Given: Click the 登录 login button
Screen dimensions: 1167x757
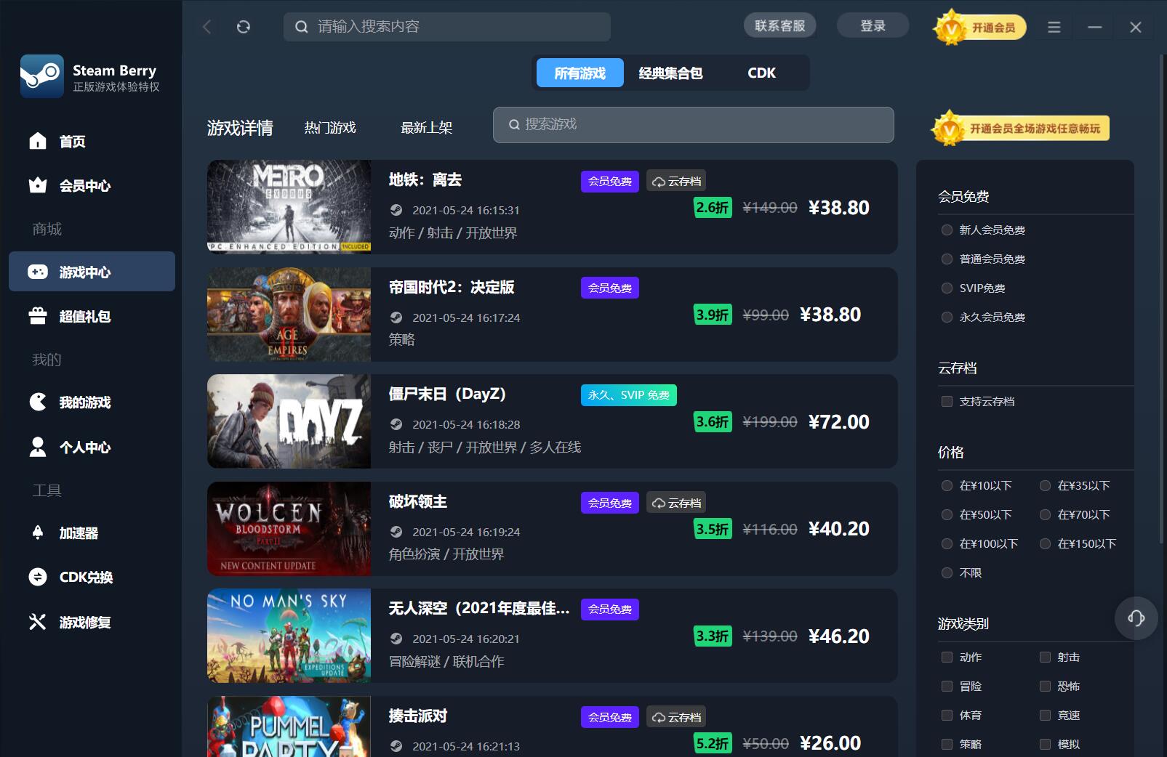Looking at the screenshot, I should 873,26.
